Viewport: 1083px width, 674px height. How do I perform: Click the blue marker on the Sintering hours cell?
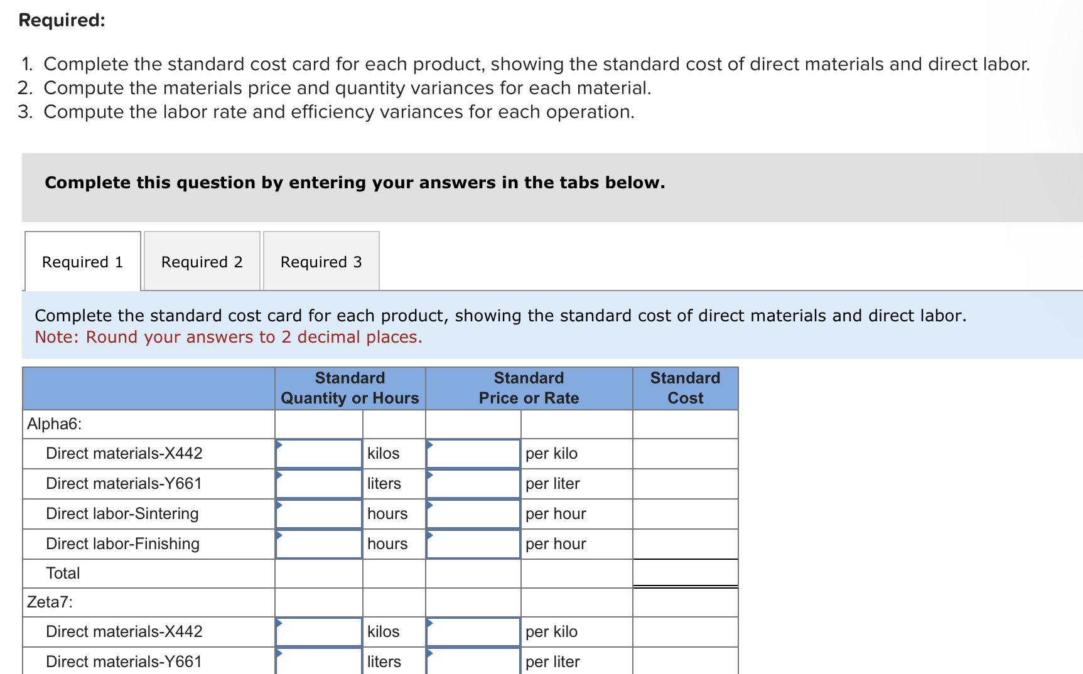pos(278,504)
